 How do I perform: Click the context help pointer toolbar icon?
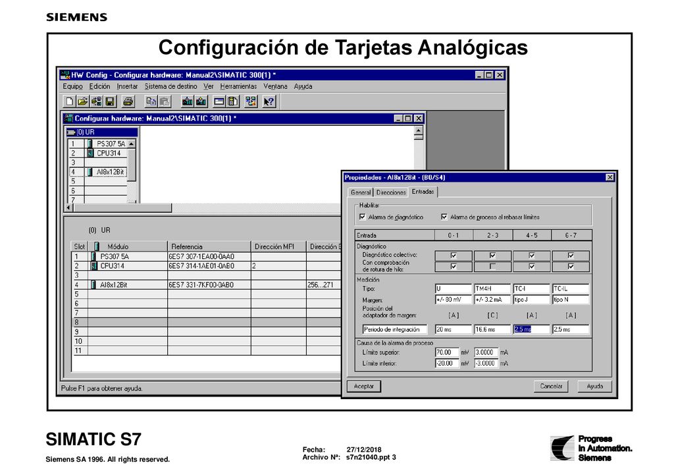click(x=269, y=101)
